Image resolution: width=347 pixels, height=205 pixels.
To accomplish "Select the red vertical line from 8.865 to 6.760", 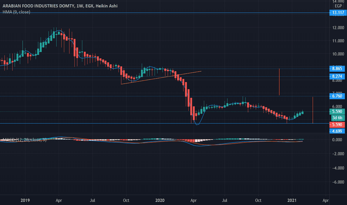I will [279, 82].
